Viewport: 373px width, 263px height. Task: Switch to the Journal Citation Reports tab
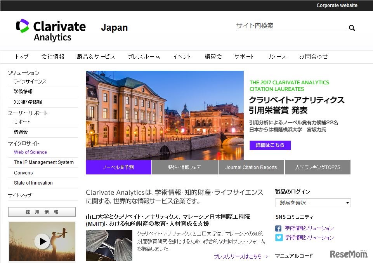coord(251,167)
